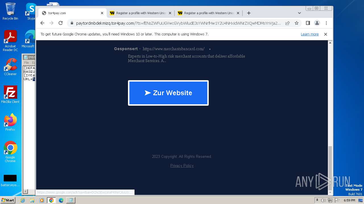Click the browser back arrow

click(x=42, y=23)
